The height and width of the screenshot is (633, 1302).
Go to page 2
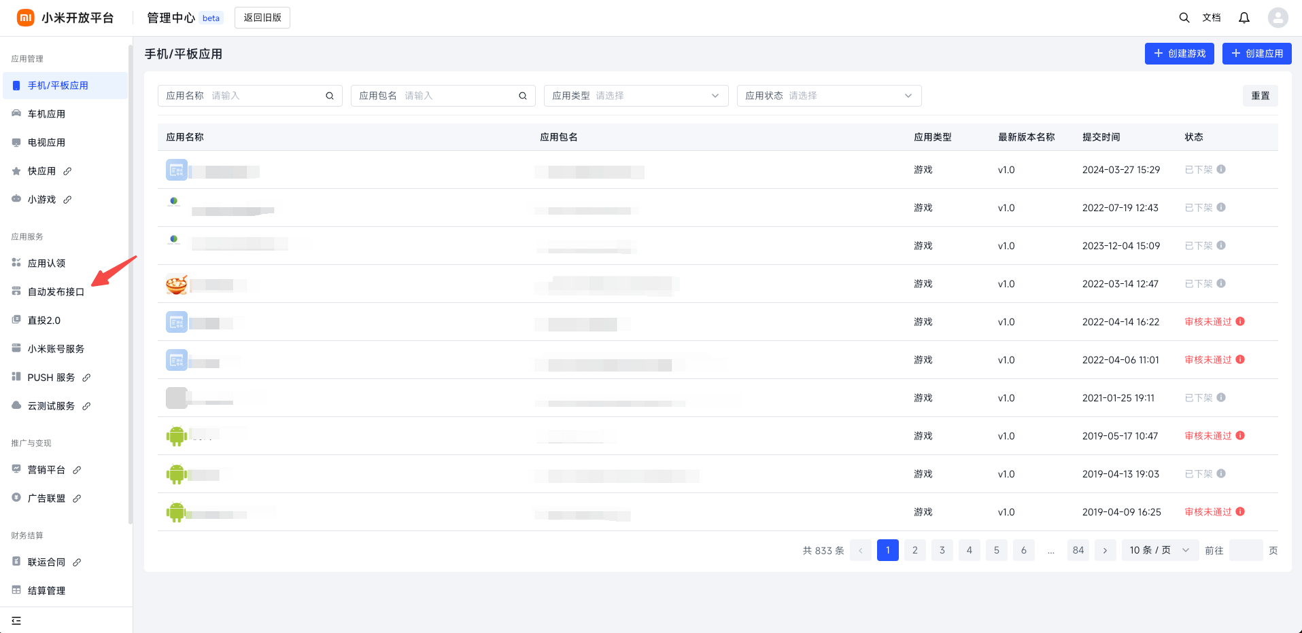pyautogui.click(x=915, y=550)
